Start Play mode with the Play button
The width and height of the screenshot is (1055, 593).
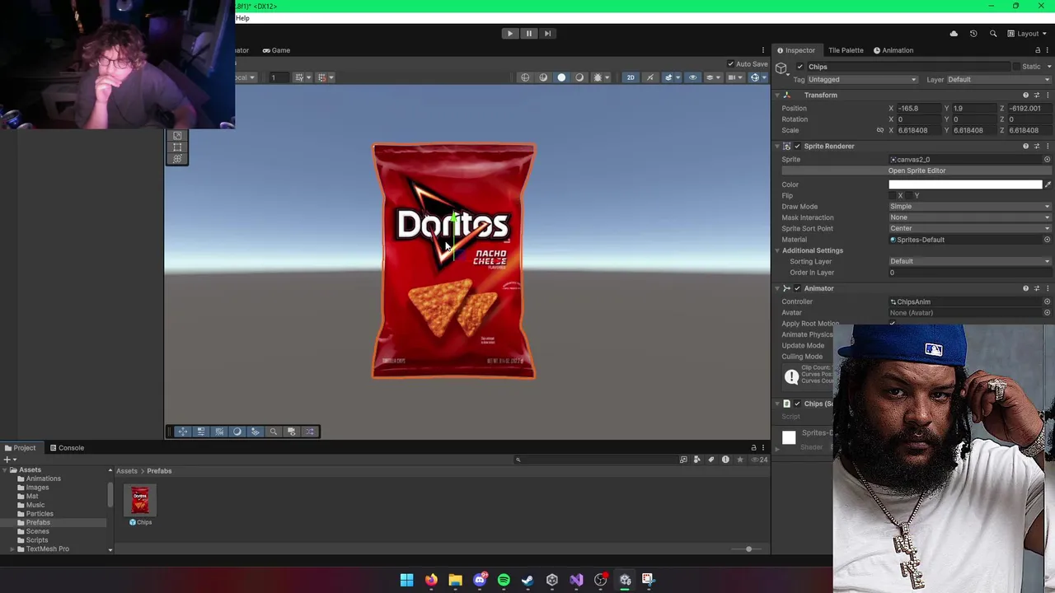[x=509, y=34]
